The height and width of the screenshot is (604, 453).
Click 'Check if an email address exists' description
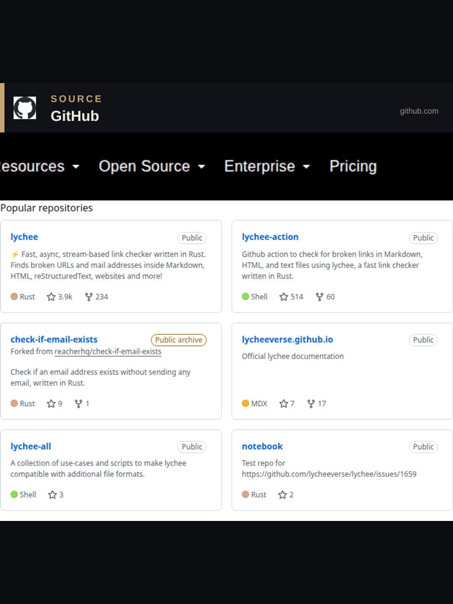pos(100,377)
